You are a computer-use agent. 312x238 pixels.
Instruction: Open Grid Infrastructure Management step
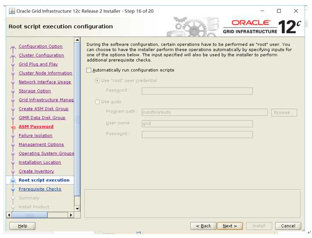pos(46,100)
